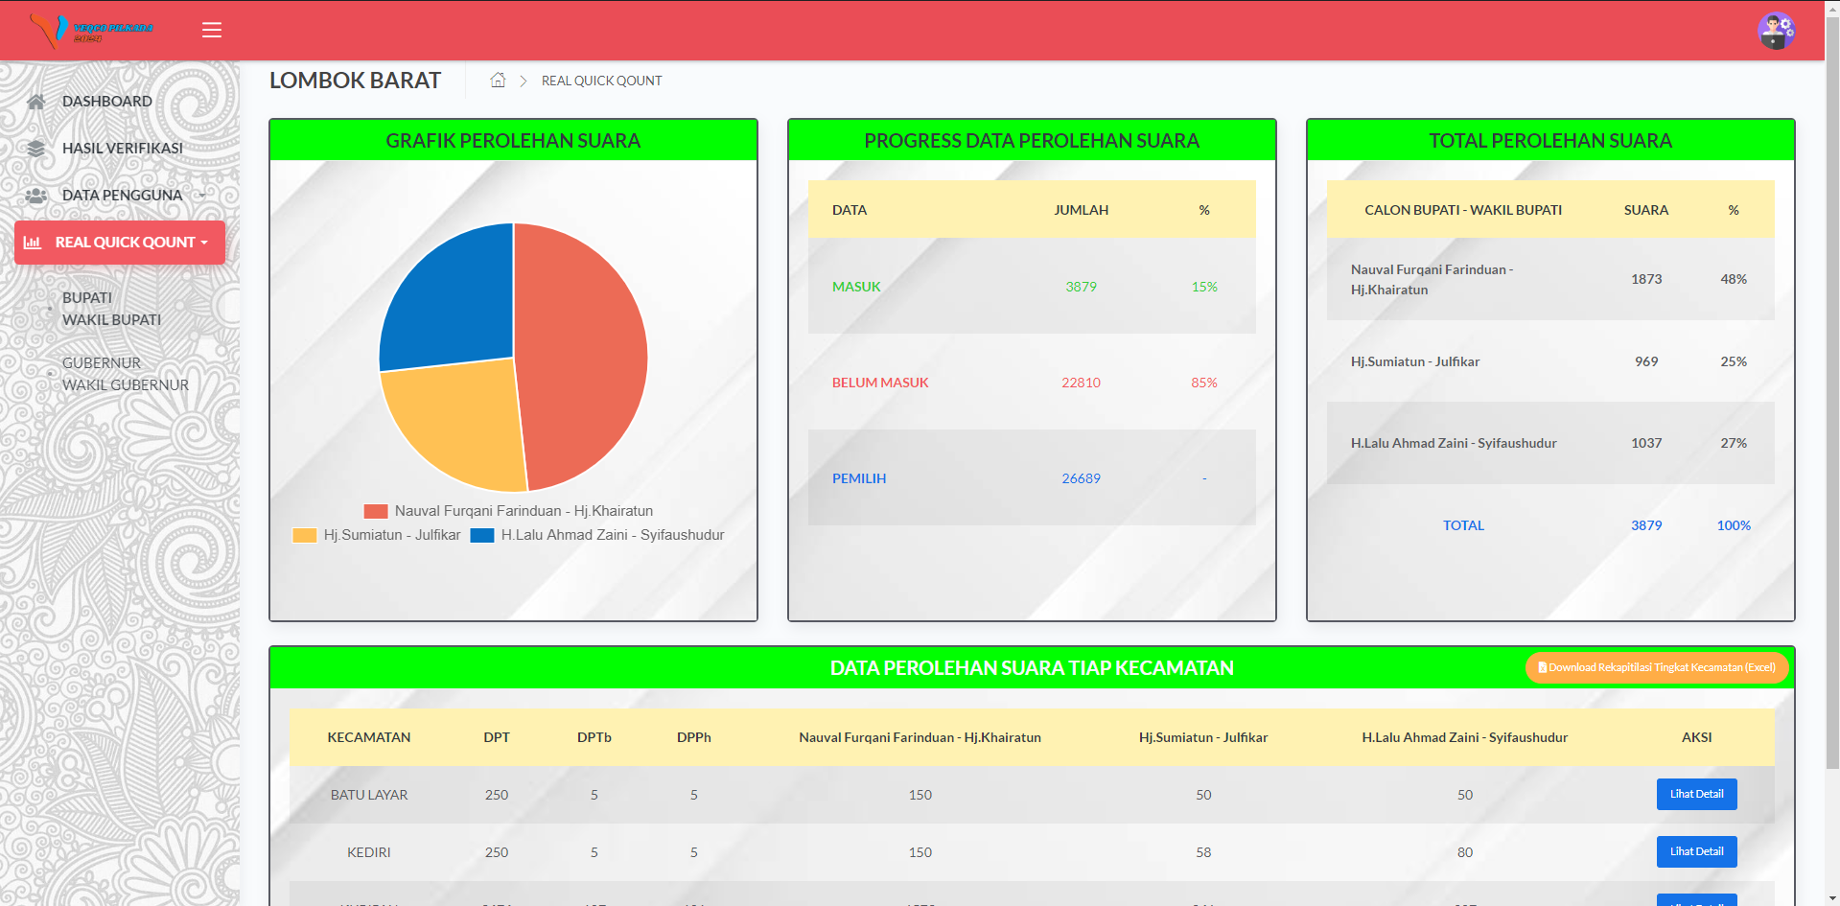Click the Dashboard house icon in the sidebar
1840x906 pixels.
click(36, 102)
